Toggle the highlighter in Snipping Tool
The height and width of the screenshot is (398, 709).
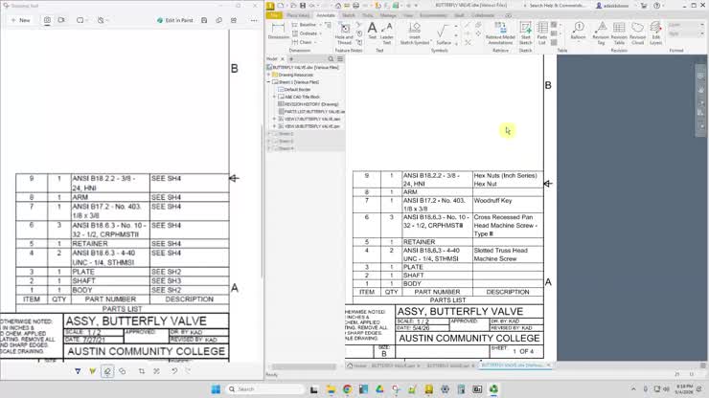pos(92,371)
